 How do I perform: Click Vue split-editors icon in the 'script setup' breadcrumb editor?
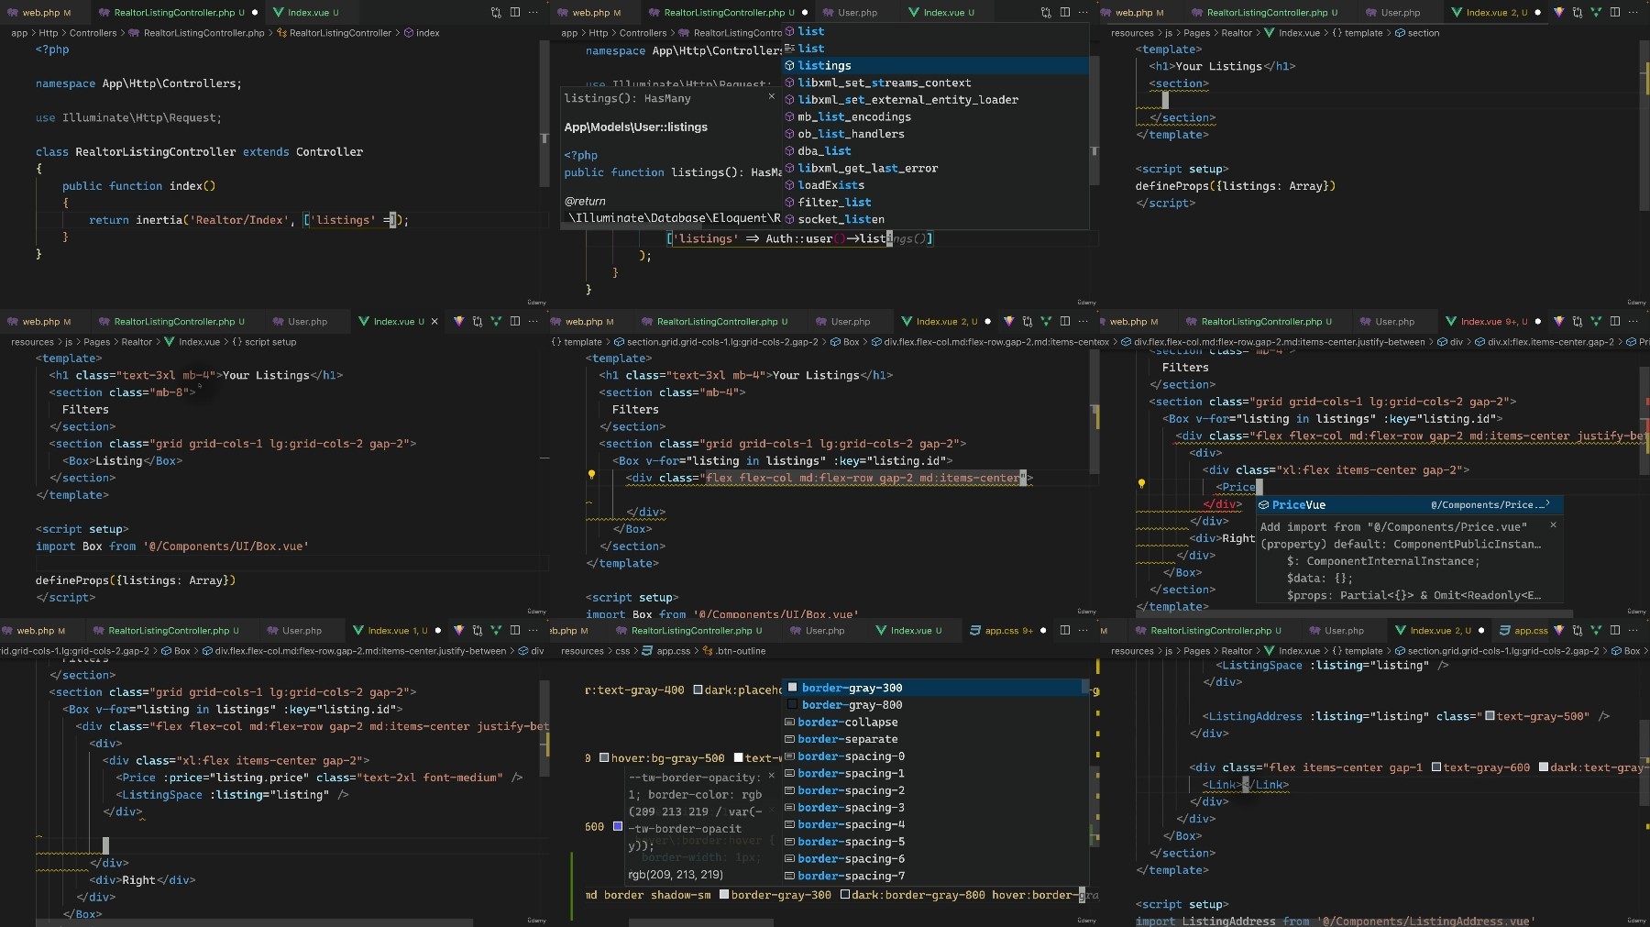click(x=496, y=322)
